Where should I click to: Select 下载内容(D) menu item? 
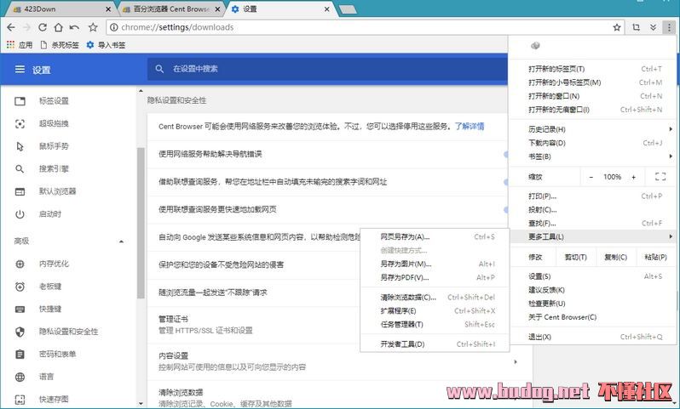[592, 143]
